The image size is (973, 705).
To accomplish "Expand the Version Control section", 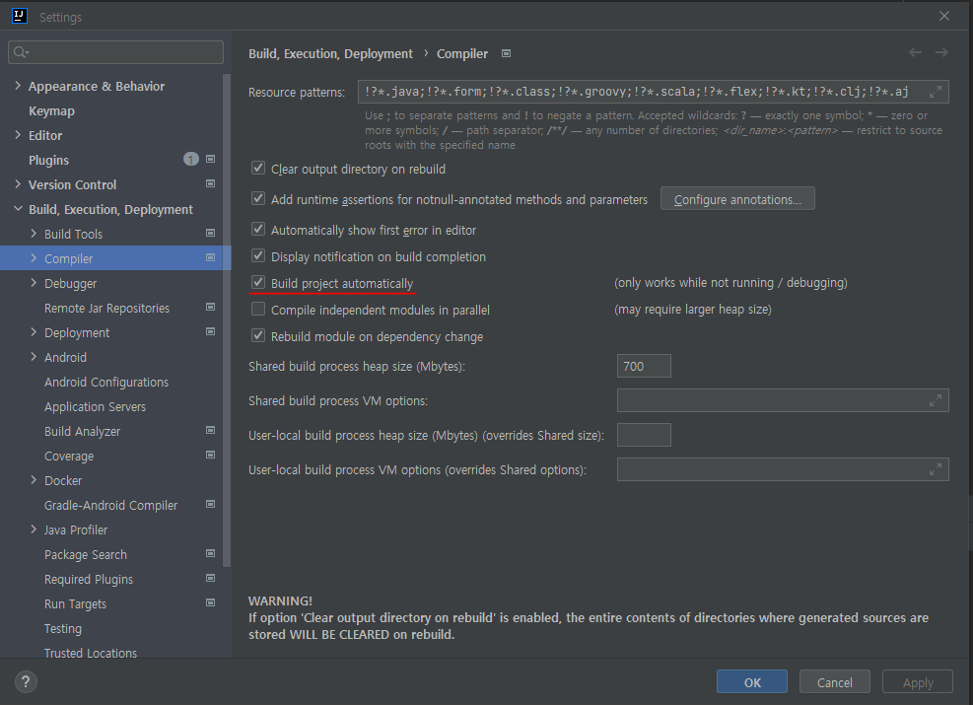I will pos(18,184).
